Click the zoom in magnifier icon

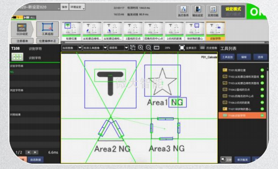point(141,48)
